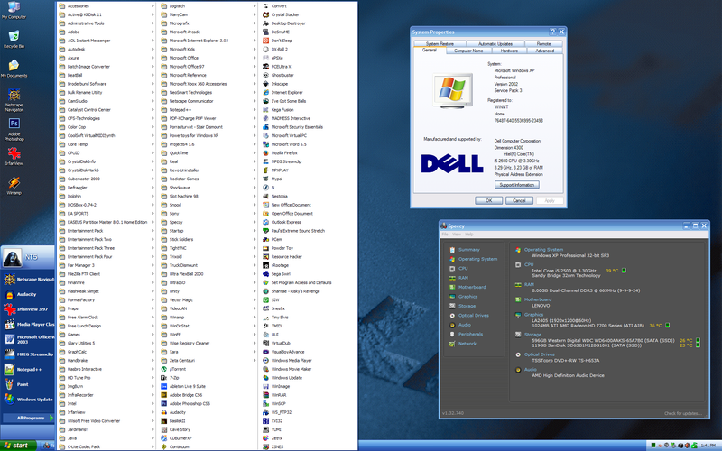Image resolution: width=722 pixels, height=451 pixels.
Task: Expand Accessories program folder submenu
Action: [x=106, y=6]
